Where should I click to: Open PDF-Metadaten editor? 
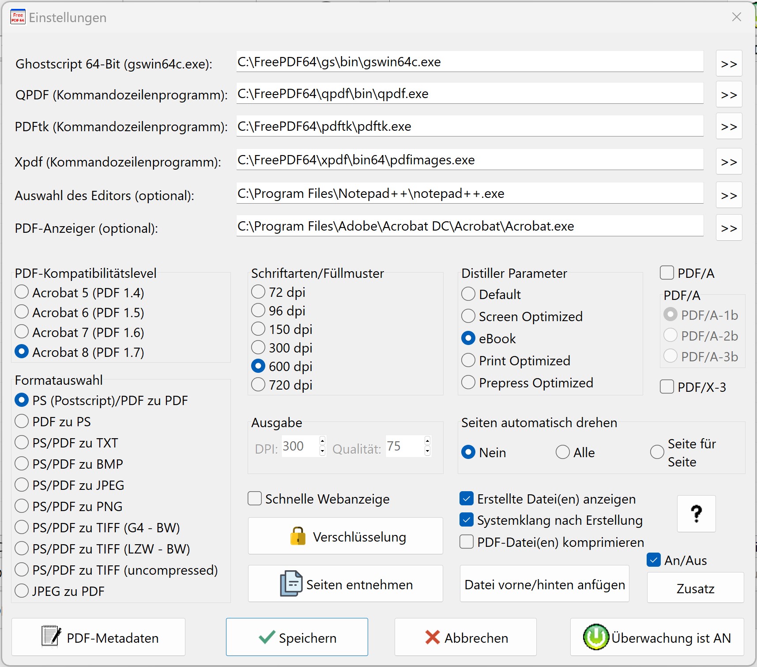pyautogui.click(x=98, y=637)
